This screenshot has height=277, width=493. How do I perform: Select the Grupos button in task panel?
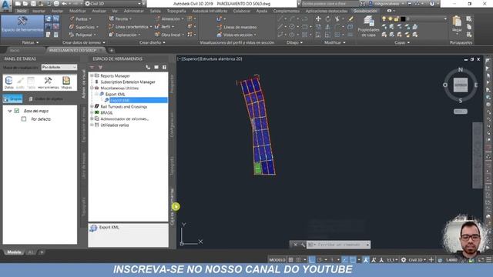tap(12, 98)
